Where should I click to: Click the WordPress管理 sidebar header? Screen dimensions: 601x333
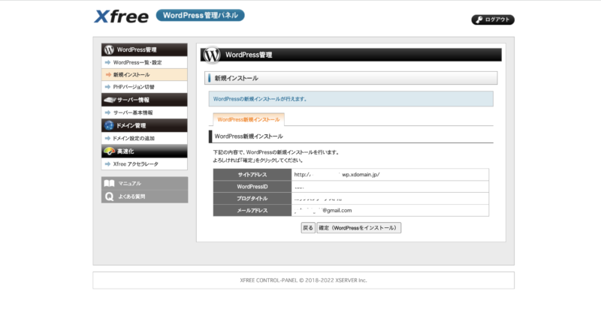(x=144, y=49)
